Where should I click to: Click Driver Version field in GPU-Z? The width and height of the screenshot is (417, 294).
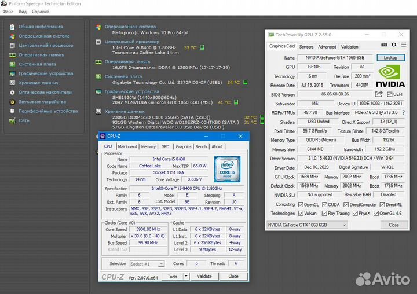coord(351,158)
